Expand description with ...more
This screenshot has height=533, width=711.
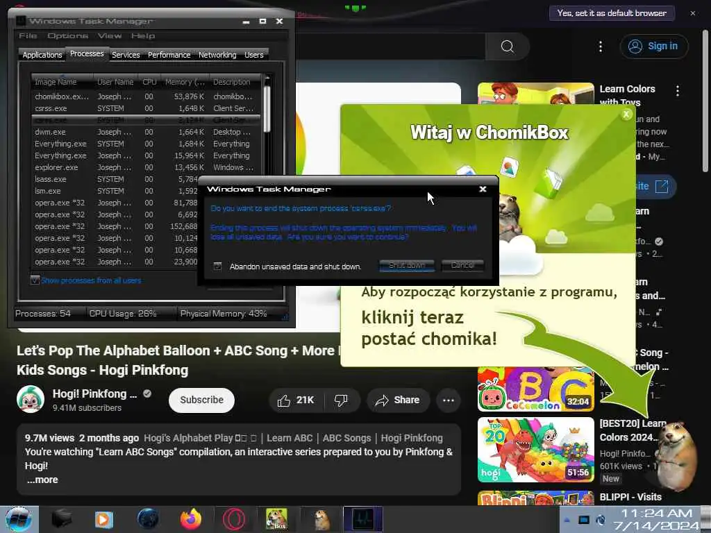click(42, 480)
